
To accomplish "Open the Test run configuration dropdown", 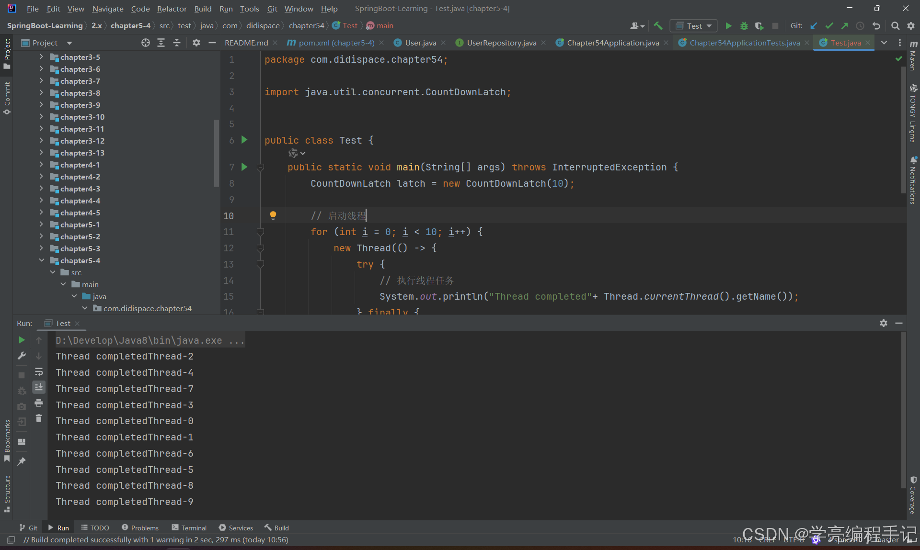I will click(694, 26).
